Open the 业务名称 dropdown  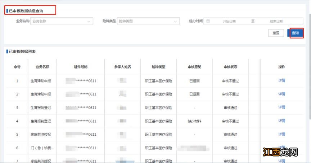[x=62, y=21]
